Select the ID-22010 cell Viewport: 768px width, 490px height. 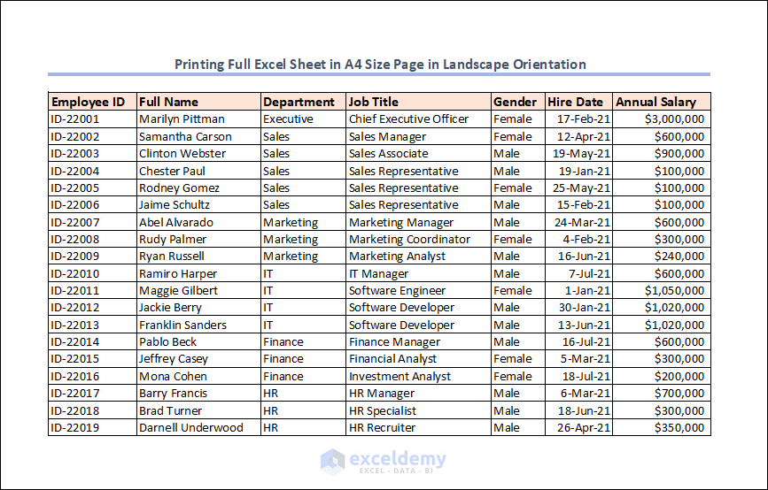pyautogui.click(x=93, y=273)
